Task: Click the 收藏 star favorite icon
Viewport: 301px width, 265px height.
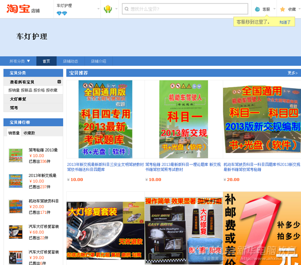Action: click(282, 9)
